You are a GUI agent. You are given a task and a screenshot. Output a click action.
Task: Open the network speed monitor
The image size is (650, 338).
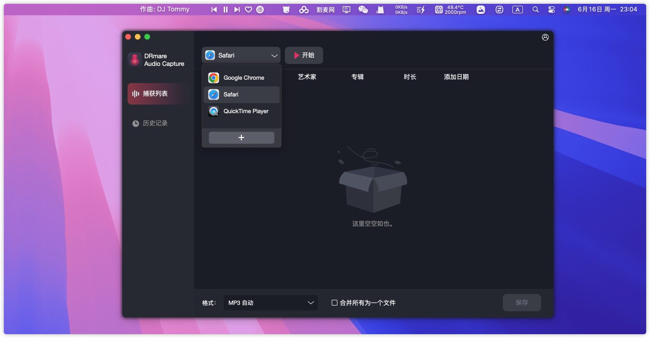click(401, 10)
